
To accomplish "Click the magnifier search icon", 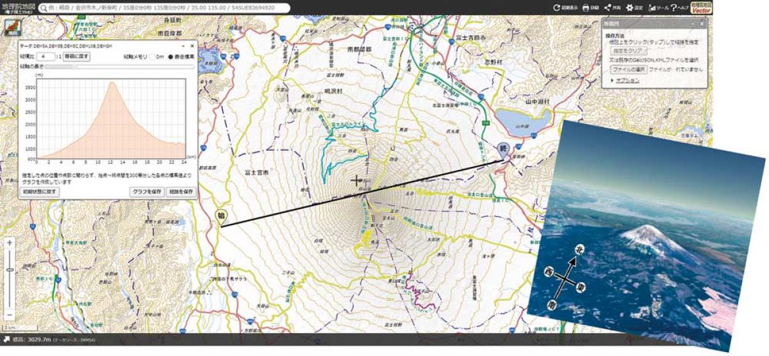I will click(43, 8).
